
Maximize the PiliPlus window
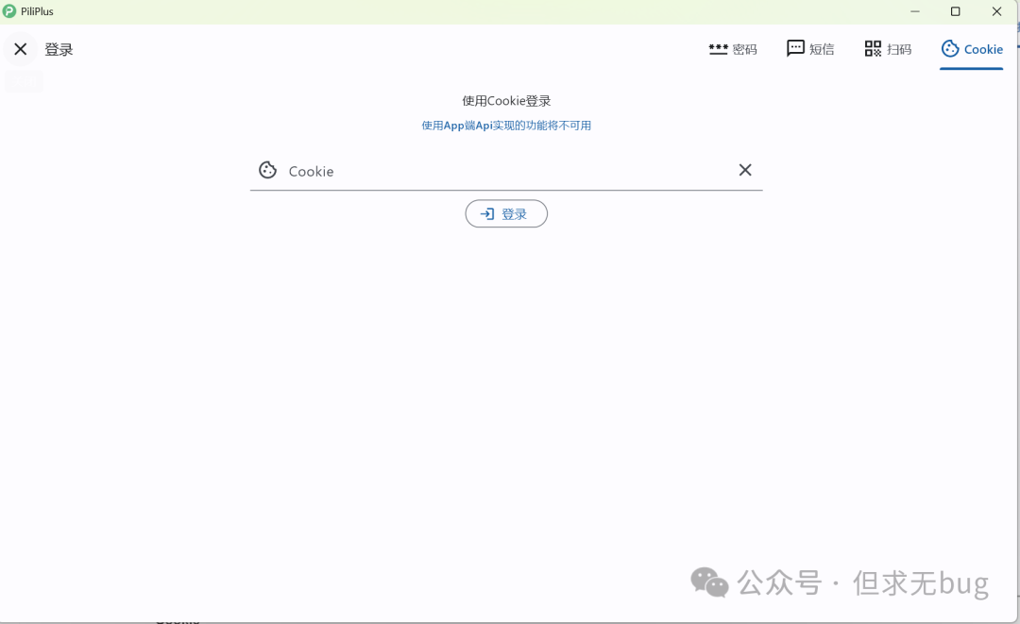(x=955, y=11)
